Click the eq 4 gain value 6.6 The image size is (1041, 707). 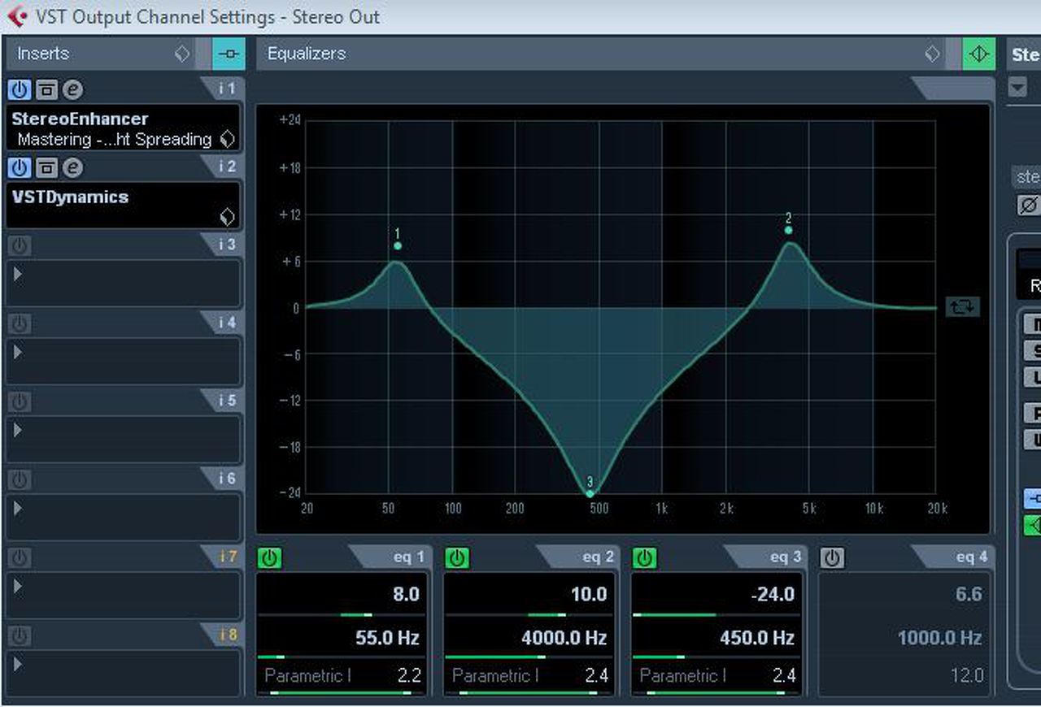[x=969, y=594]
